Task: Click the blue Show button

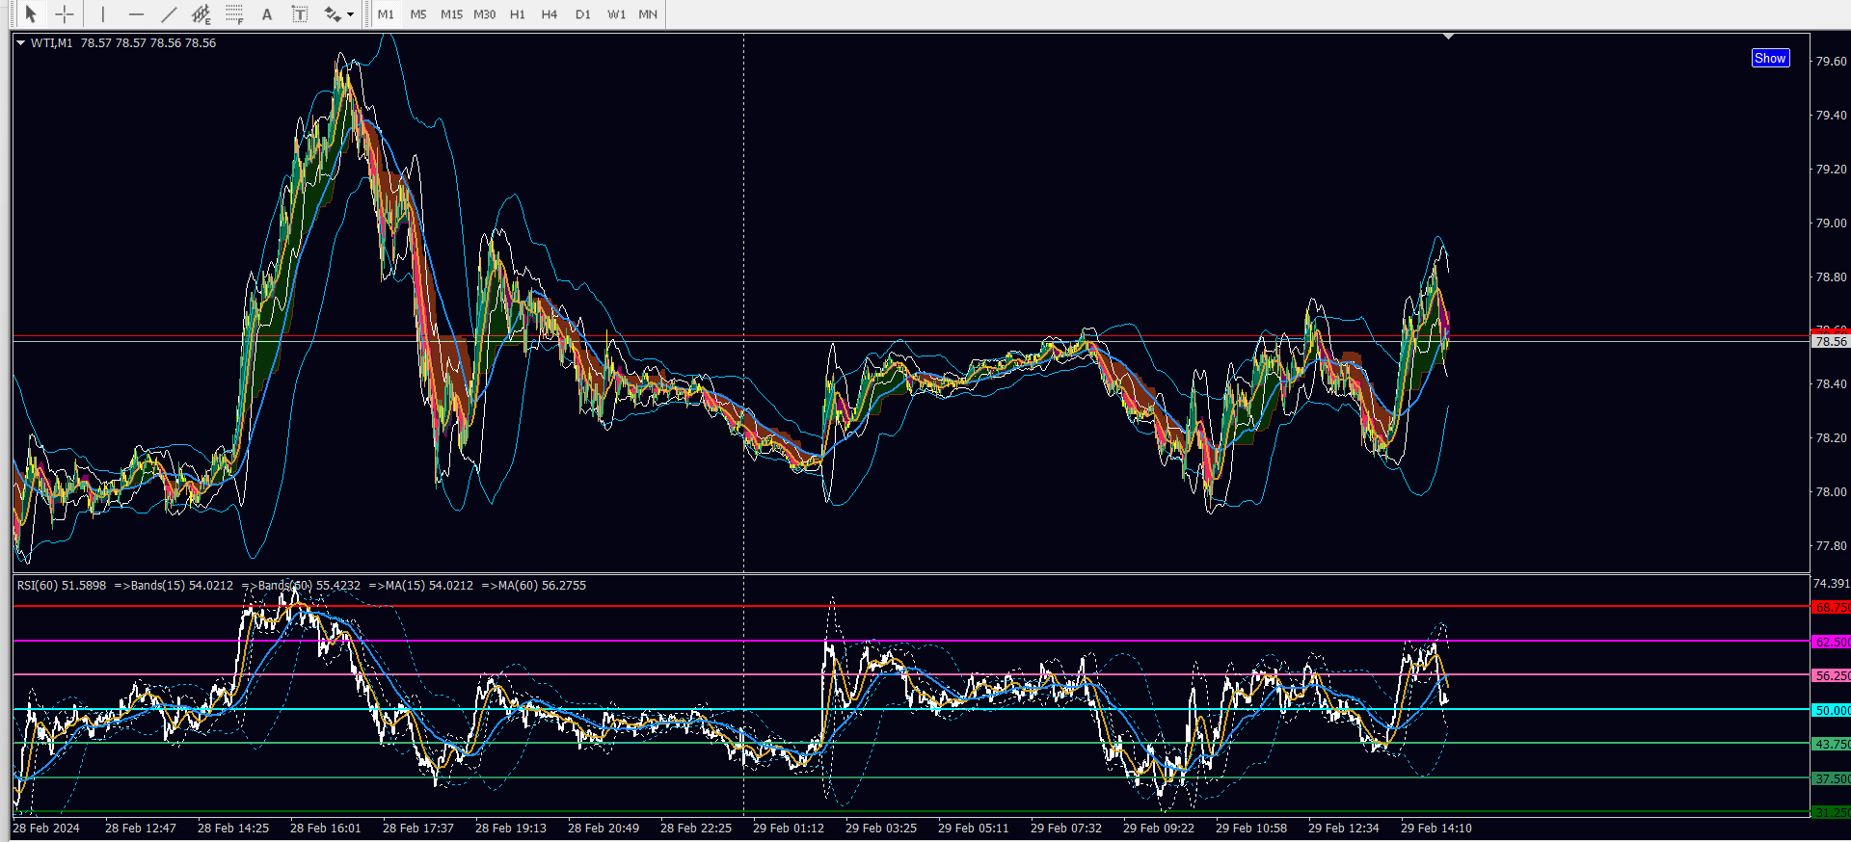Action: click(x=1769, y=58)
